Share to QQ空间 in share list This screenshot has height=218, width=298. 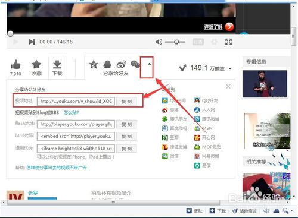pos(174,100)
